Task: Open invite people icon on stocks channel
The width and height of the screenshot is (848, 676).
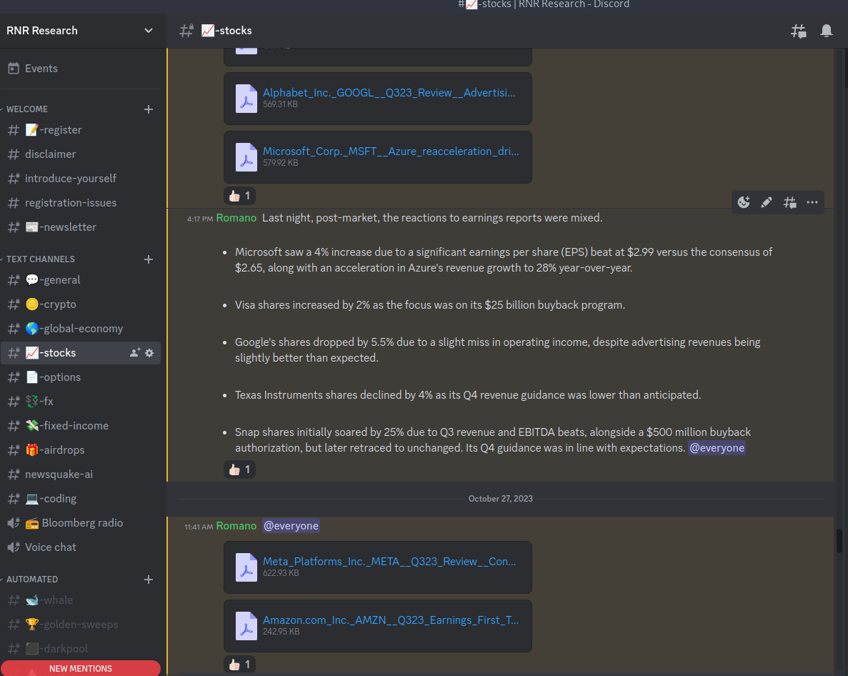Action: pos(134,352)
